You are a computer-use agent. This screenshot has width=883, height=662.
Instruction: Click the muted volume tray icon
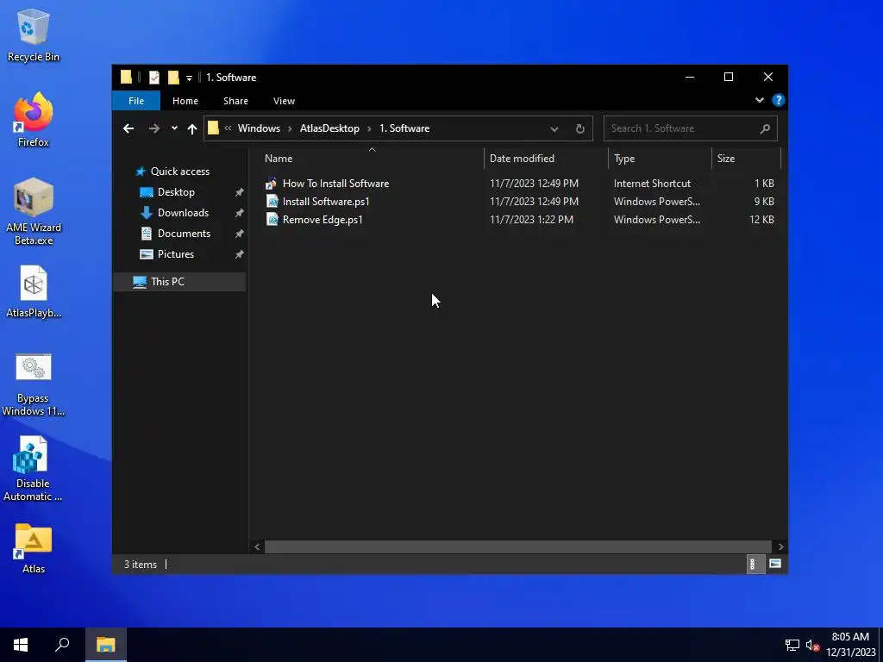[812, 645]
